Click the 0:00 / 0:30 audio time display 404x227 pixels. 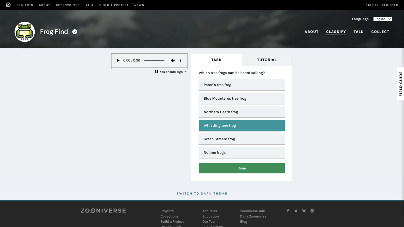coord(132,60)
